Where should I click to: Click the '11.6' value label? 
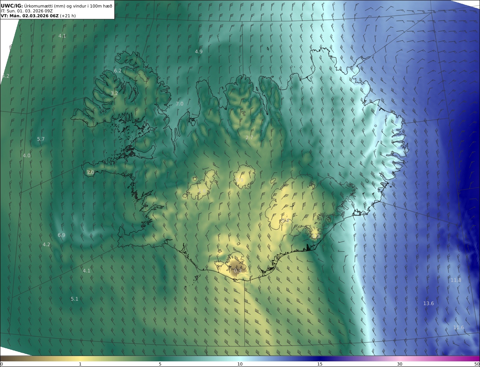pos(459,327)
